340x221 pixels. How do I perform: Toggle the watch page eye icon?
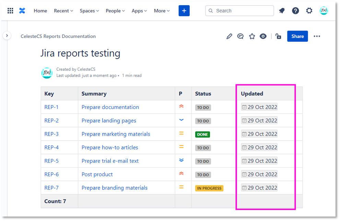tap(263, 36)
